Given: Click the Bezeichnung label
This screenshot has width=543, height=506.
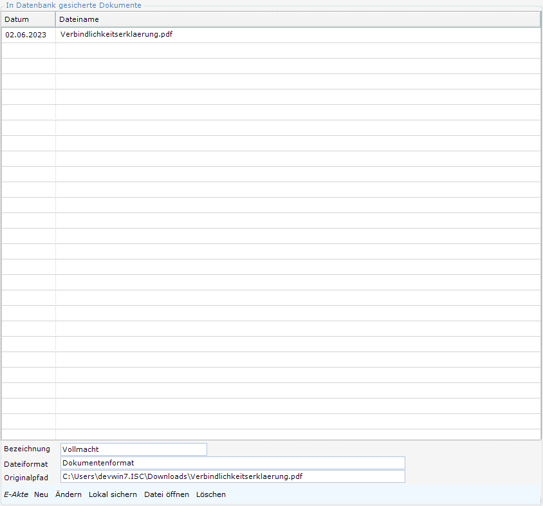Looking at the screenshot, I should click(27, 449).
